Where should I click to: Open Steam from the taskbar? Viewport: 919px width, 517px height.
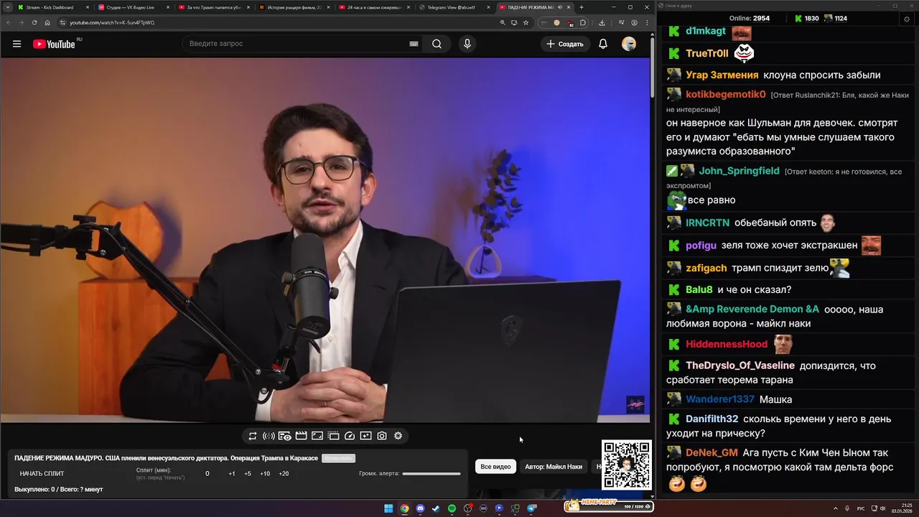[x=436, y=508]
